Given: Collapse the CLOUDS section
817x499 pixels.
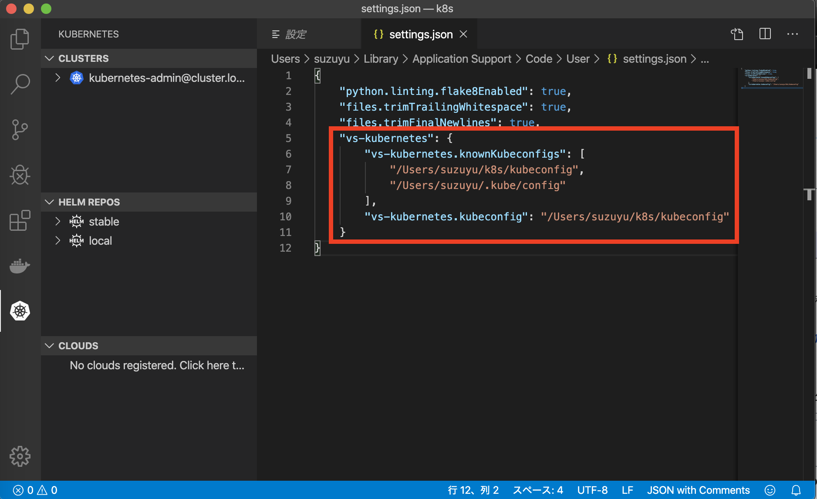Looking at the screenshot, I should point(49,345).
